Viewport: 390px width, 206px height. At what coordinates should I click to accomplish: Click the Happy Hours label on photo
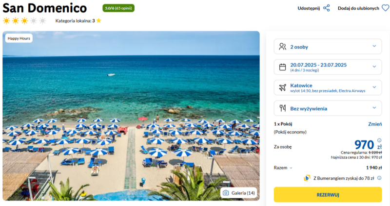(x=19, y=38)
